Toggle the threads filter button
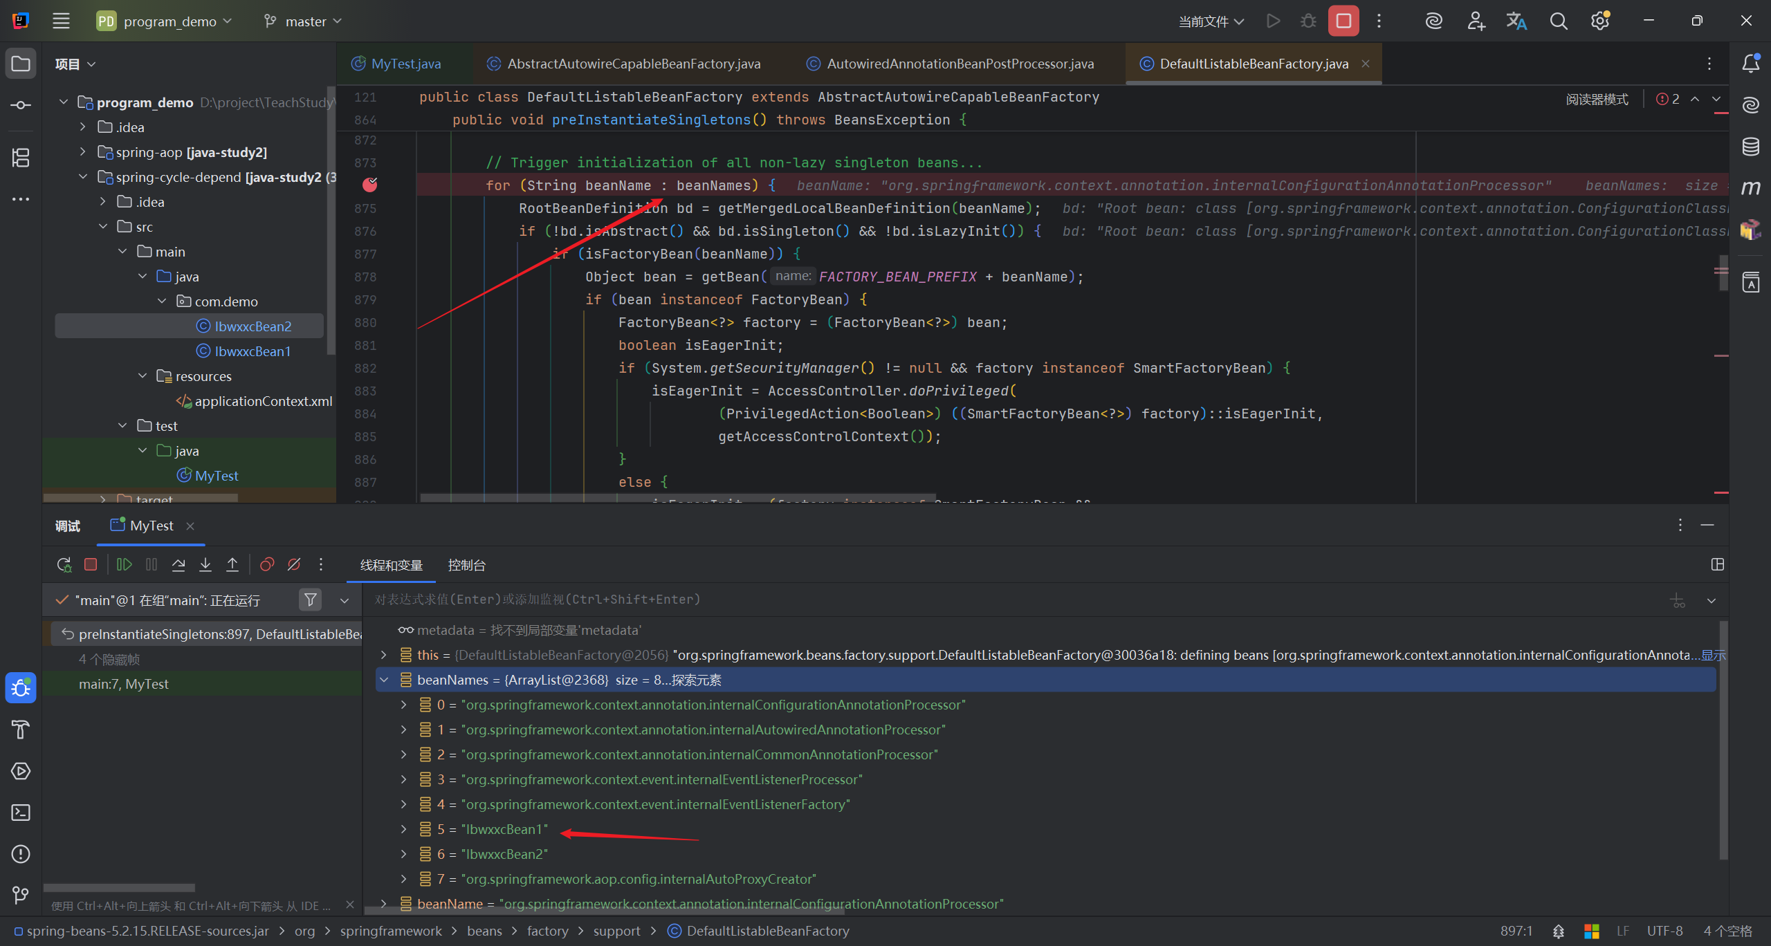The width and height of the screenshot is (1771, 946). tap(311, 600)
